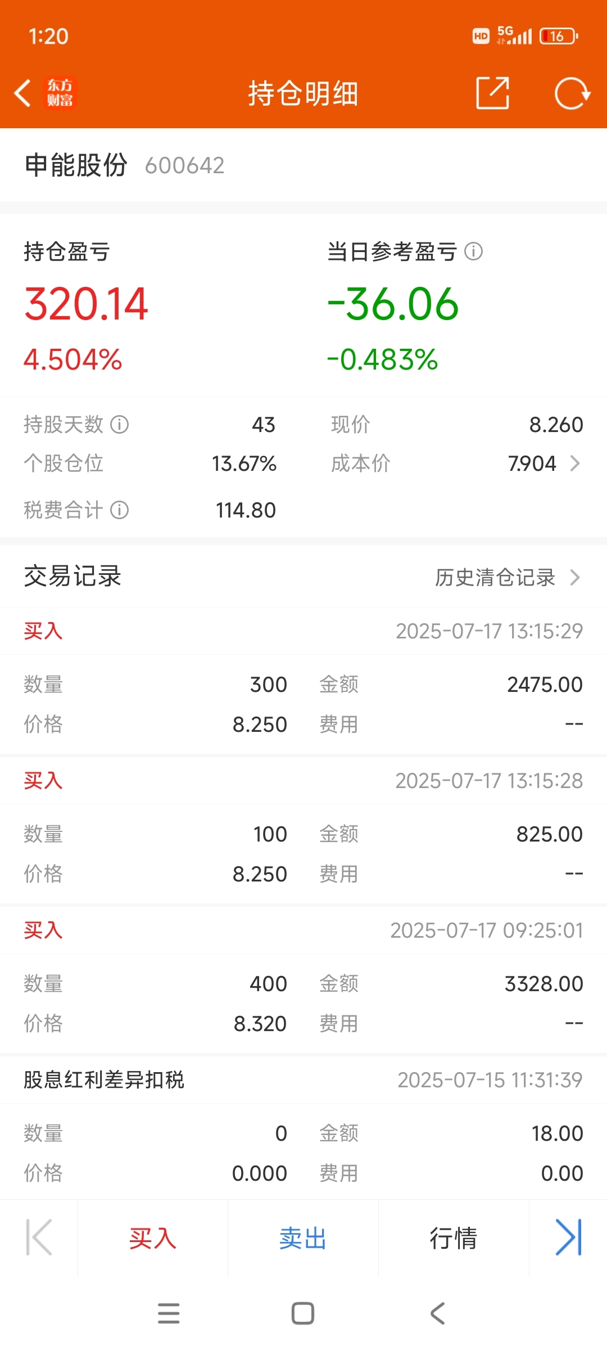The image size is (607, 1350).
Task: Jump to next stock with right-end arrow
Action: (x=569, y=1237)
